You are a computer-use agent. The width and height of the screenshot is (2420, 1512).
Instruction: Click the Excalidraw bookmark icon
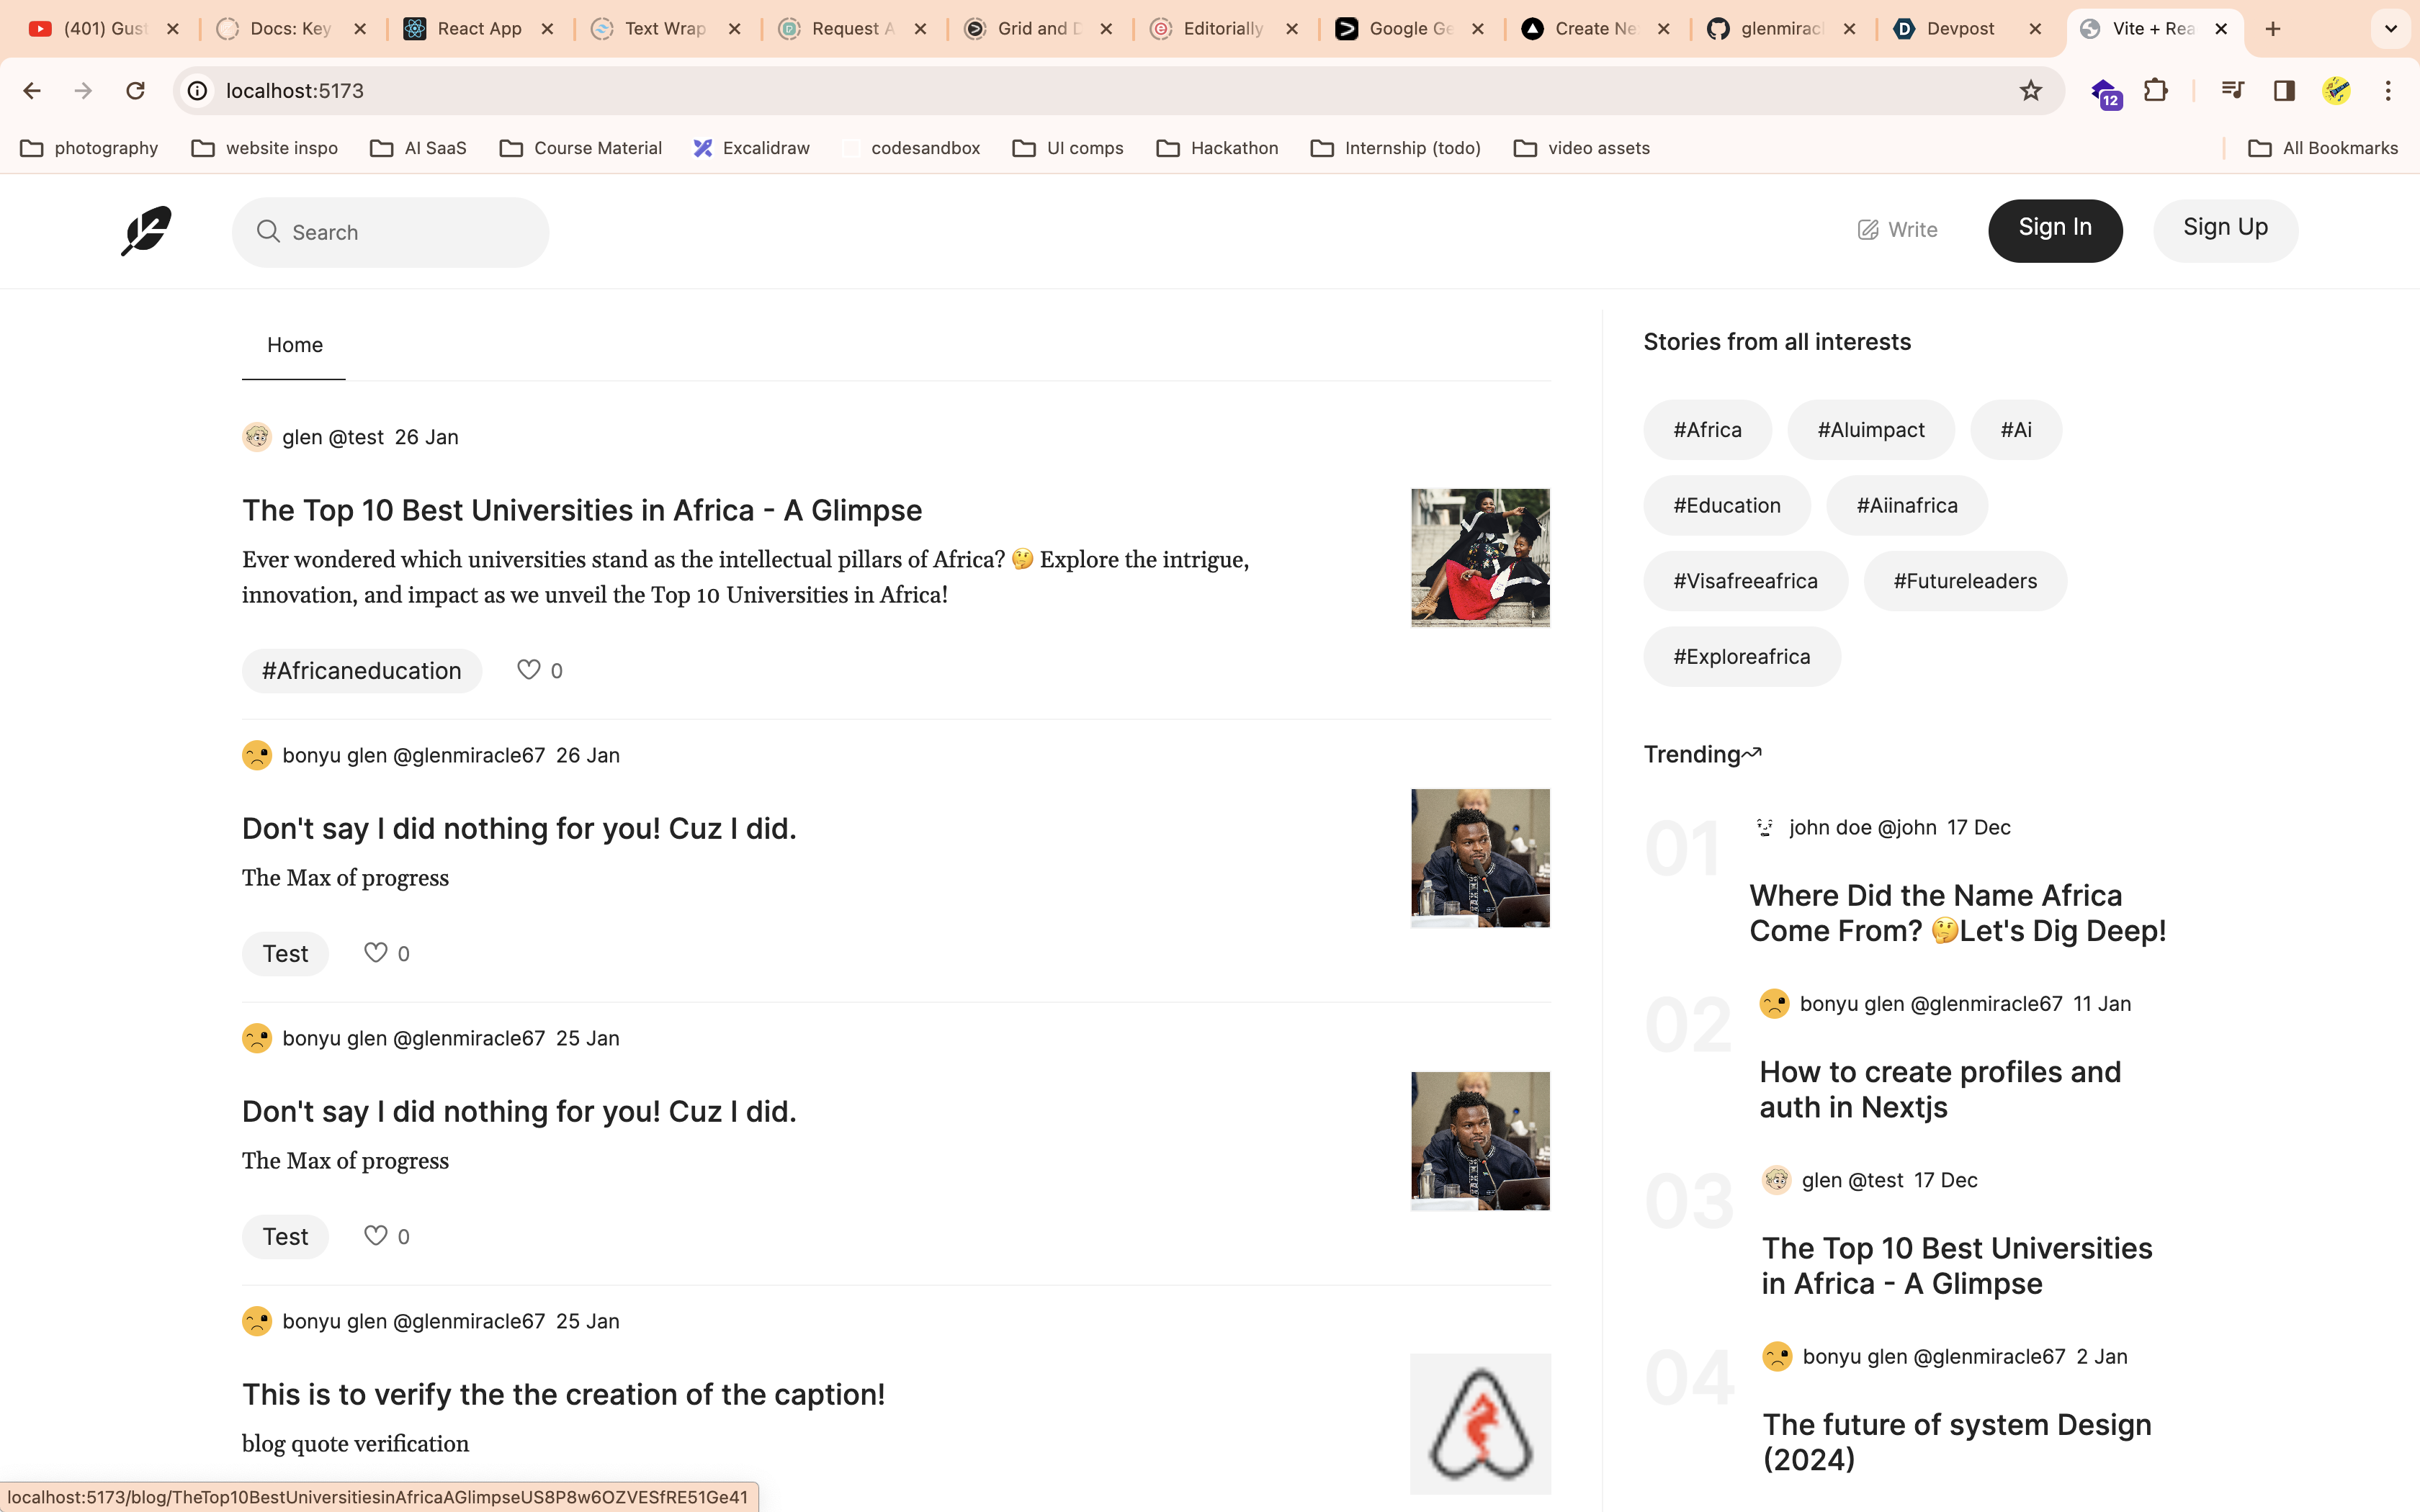tap(703, 147)
